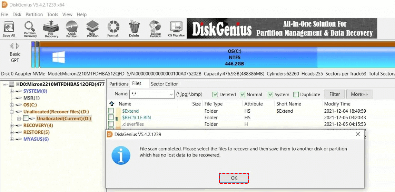Screen dimensions: 395x192
Task: Switch to the Partitions tab
Action: click(119, 84)
